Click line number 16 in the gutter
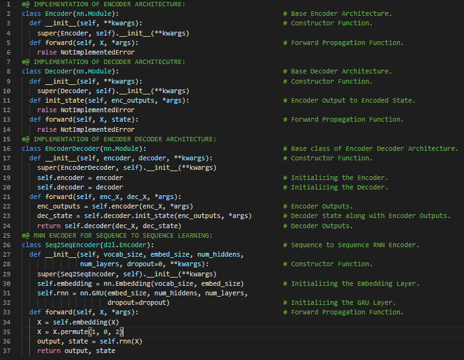 pyautogui.click(x=8, y=148)
